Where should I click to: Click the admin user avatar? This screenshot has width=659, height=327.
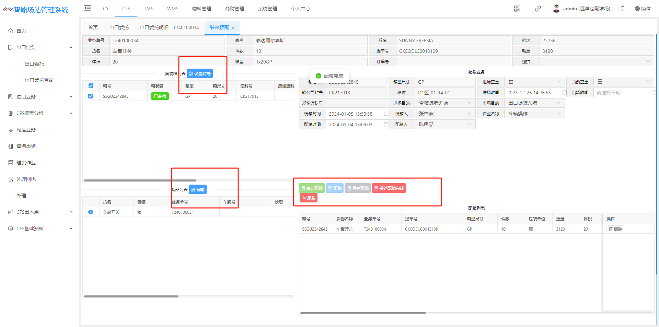tap(556, 9)
